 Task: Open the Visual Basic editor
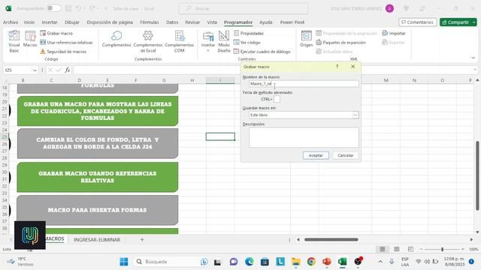[14, 41]
